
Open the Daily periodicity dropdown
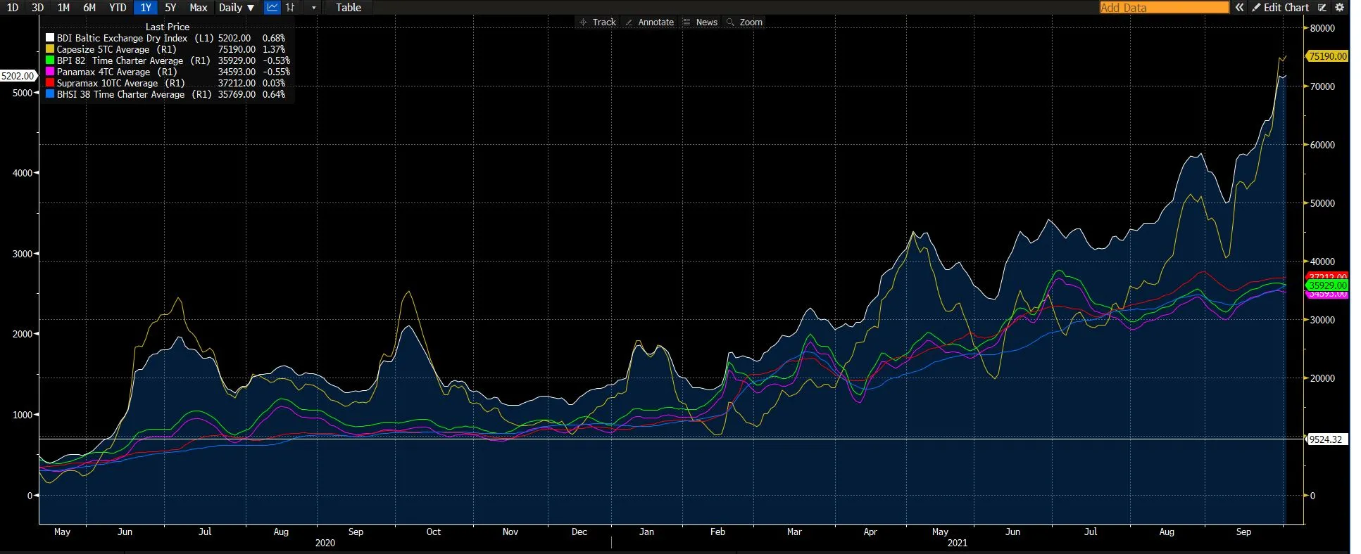(237, 8)
